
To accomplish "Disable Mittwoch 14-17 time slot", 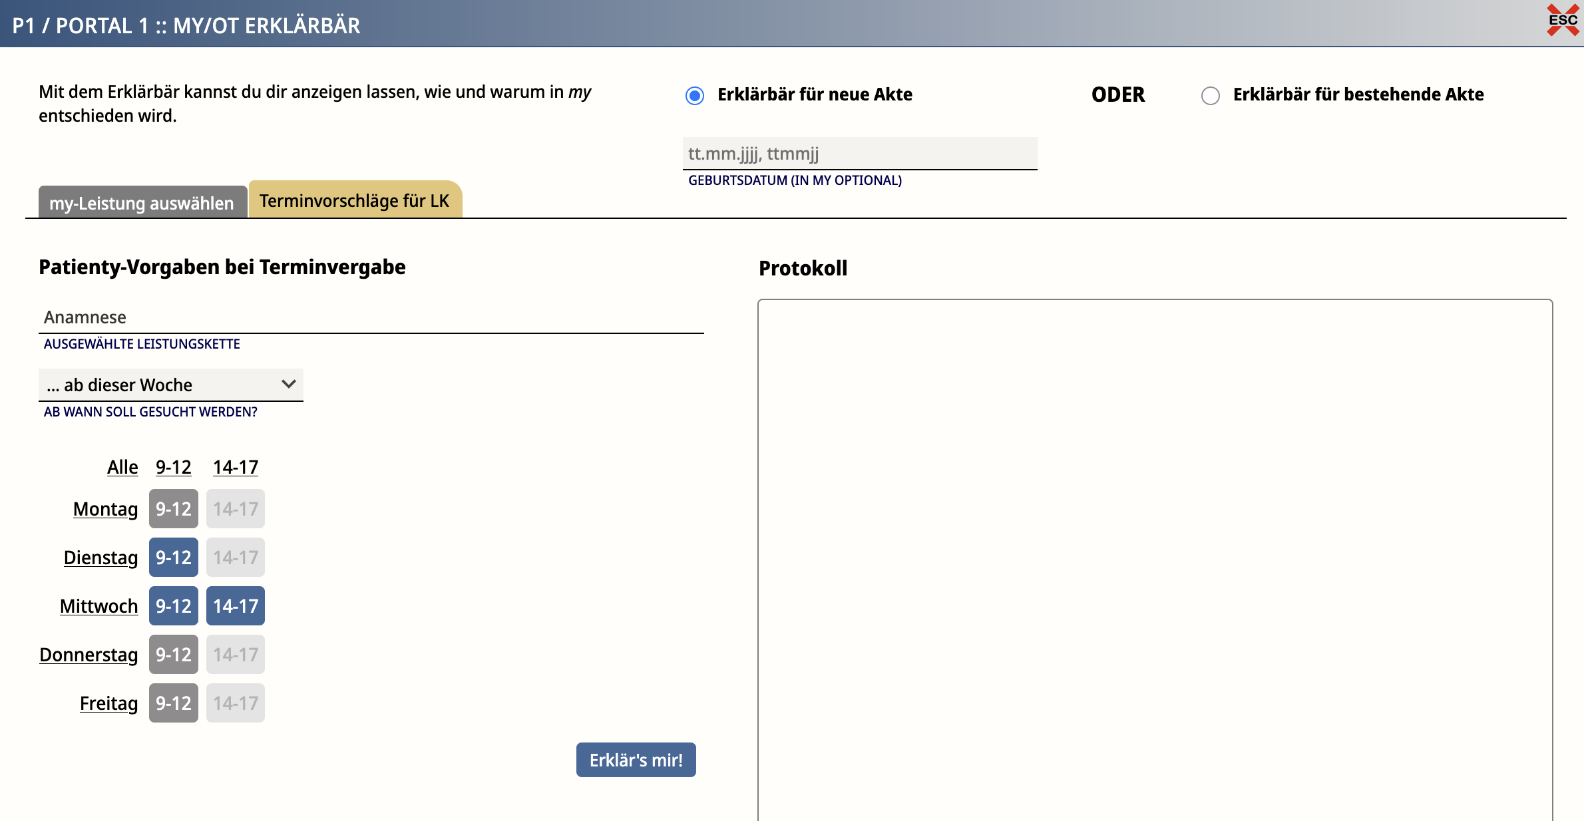I will click(235, 606).
